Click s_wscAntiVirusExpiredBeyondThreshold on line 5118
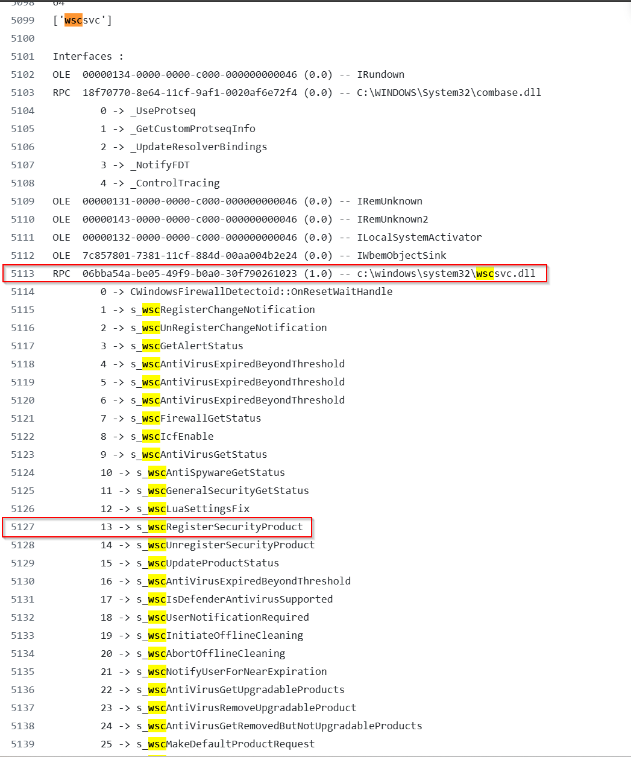 [x=223, y=364]
